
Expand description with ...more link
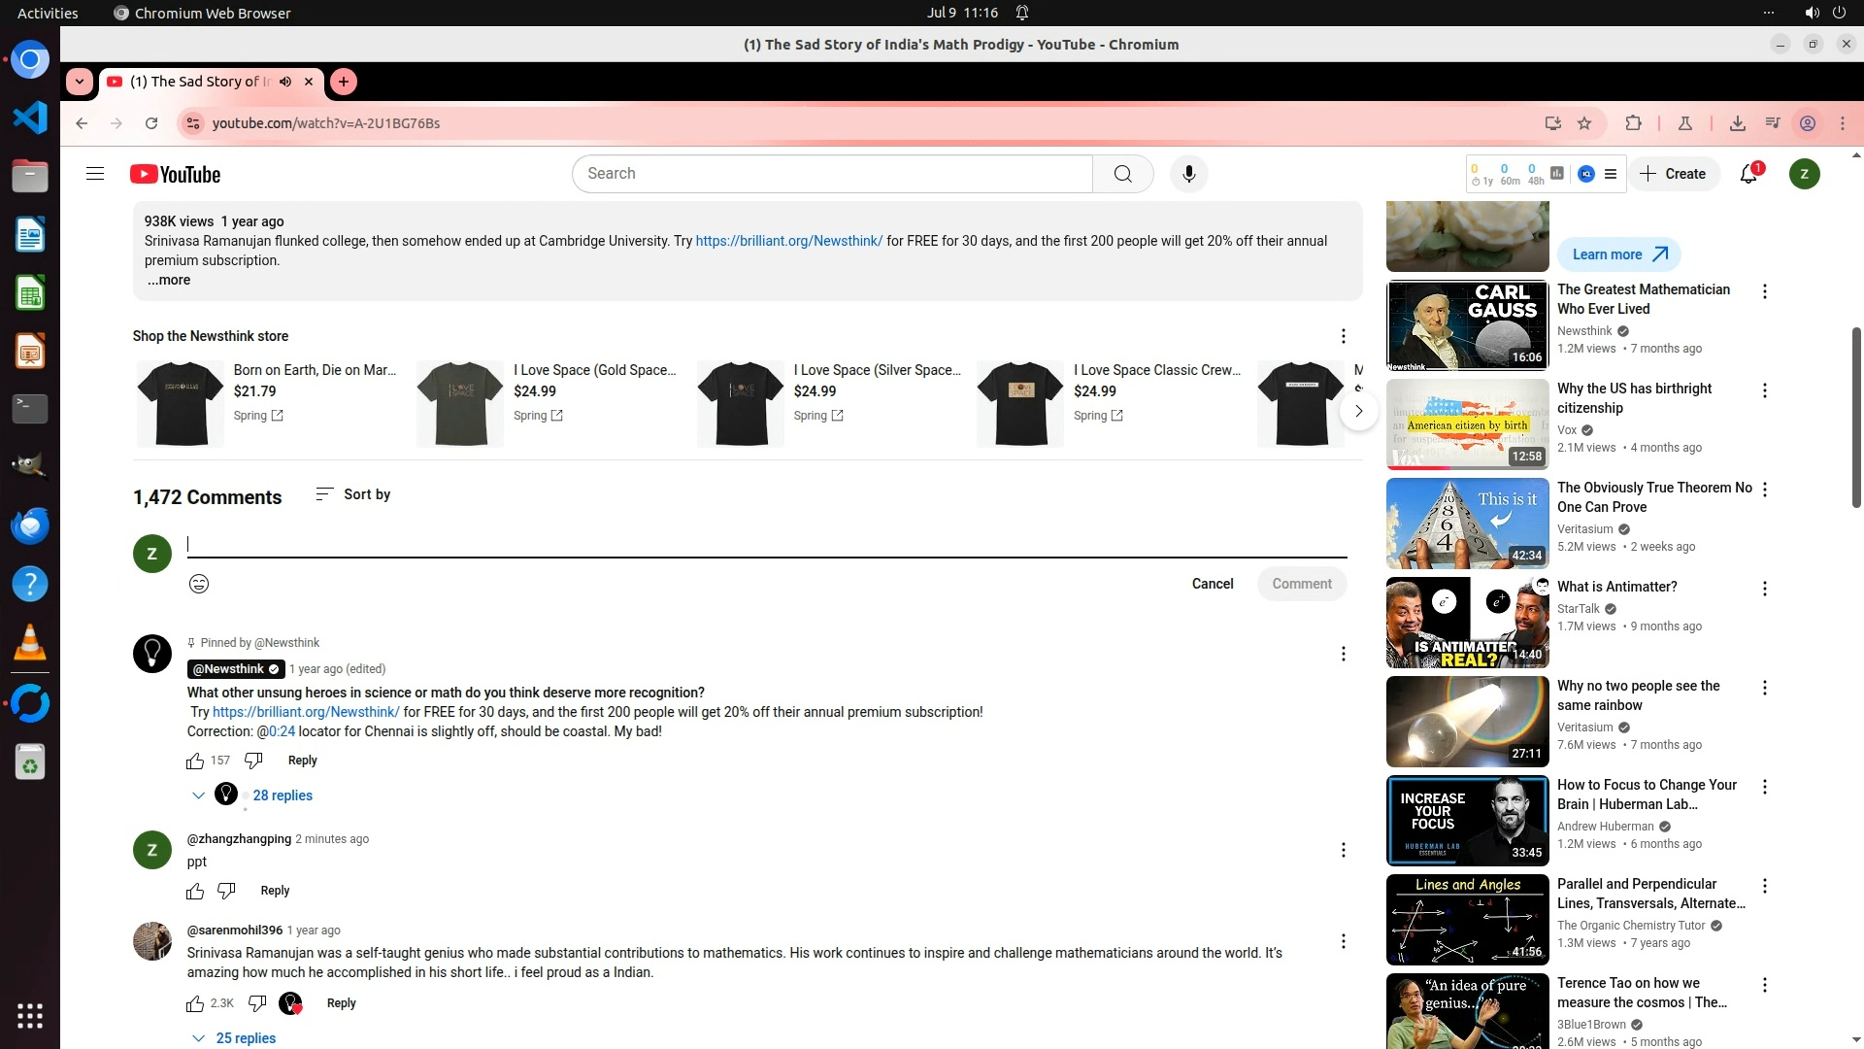(x=169, y=280)
